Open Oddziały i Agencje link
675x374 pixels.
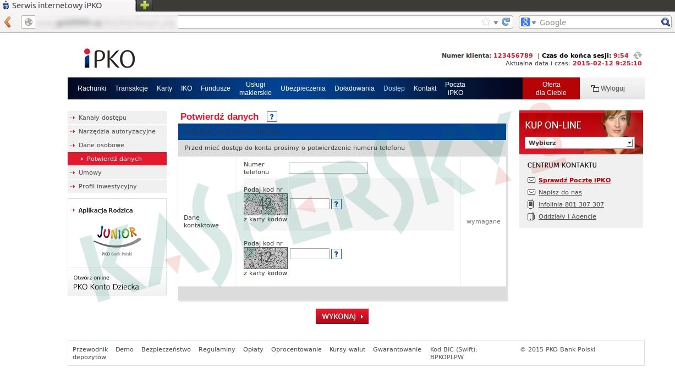[x=567, y=216]
